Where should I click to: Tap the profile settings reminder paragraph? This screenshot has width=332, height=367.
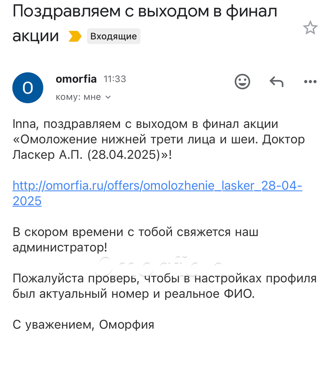[165, 286]
